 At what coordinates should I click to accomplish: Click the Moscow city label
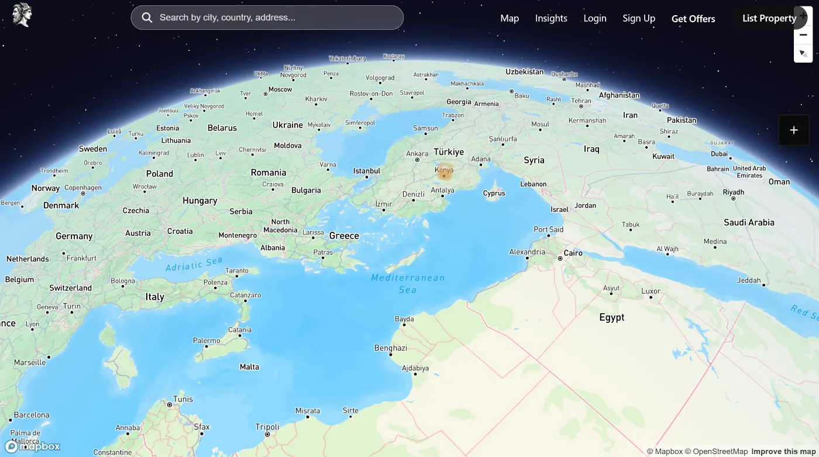click(x=280, y=90)
